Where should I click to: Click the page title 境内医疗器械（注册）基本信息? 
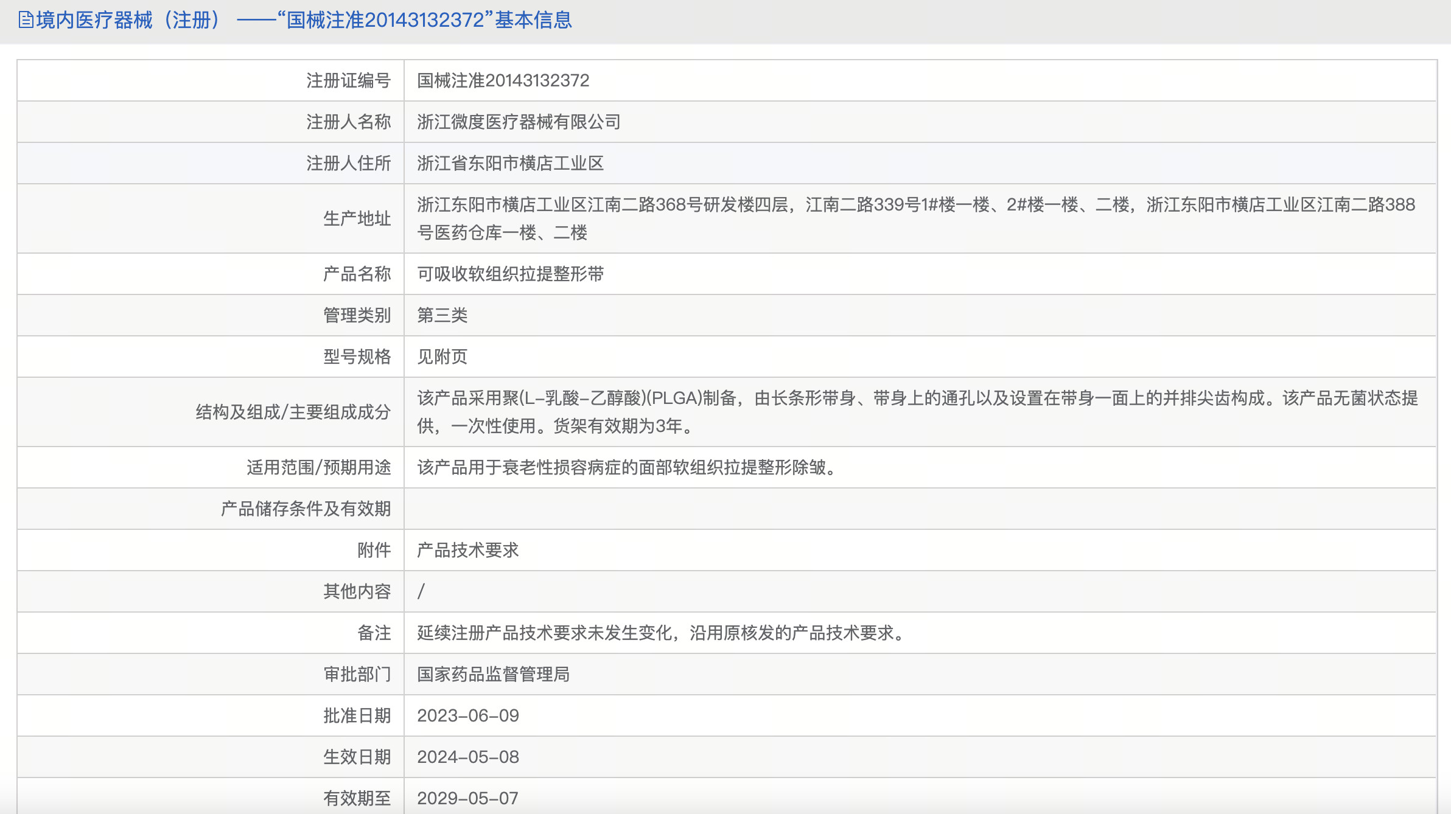coord(304,20)
